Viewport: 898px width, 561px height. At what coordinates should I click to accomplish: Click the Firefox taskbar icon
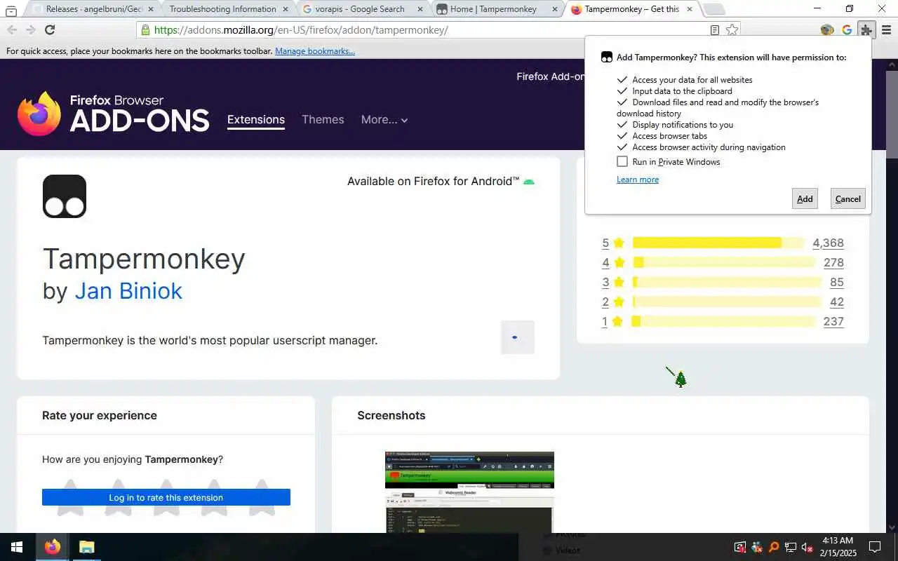[x=53, y=547]
